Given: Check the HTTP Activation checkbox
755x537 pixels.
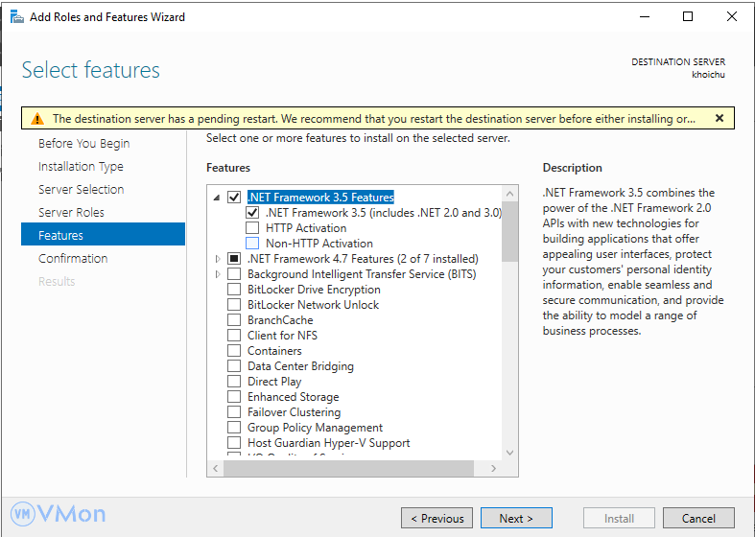Looking at the screenshot, I should click(252, 227).
